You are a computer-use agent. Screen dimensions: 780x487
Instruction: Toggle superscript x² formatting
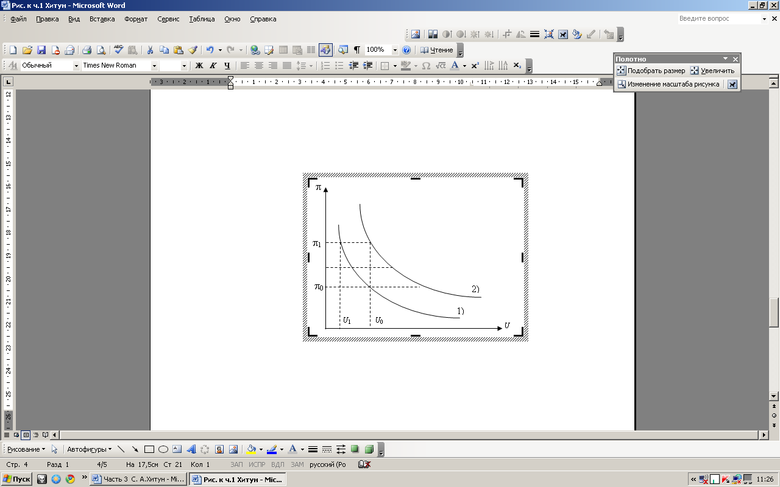pos(475,65)
